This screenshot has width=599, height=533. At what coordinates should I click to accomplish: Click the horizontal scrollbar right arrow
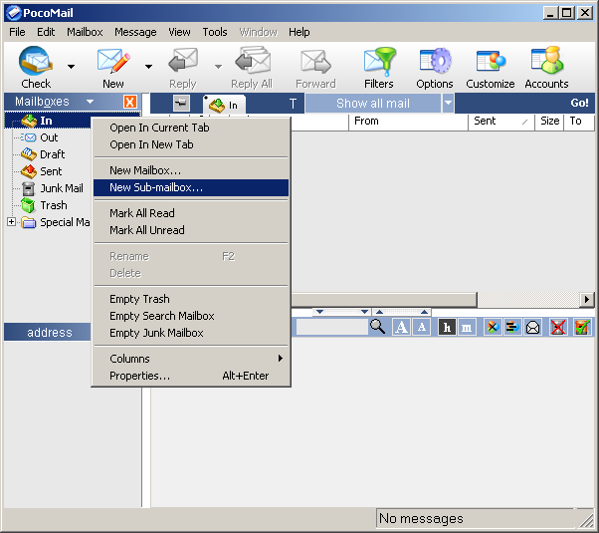(x=587, y=299)
